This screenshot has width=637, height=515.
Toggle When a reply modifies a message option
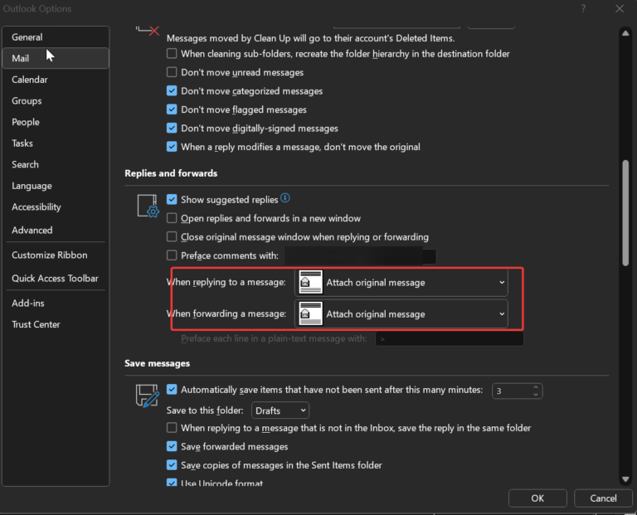tap(172, 147)
